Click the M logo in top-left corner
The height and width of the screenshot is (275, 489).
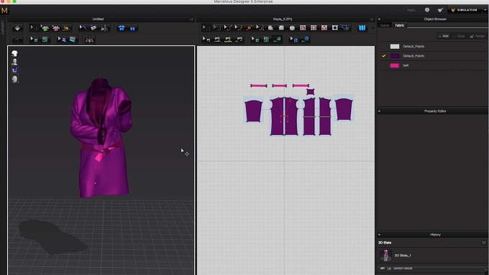point(4,10)
